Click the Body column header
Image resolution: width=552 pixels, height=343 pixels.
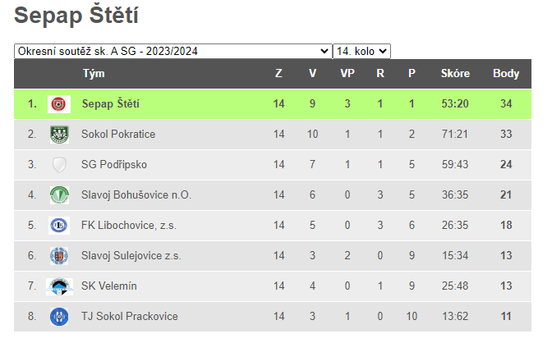(506, 73)
